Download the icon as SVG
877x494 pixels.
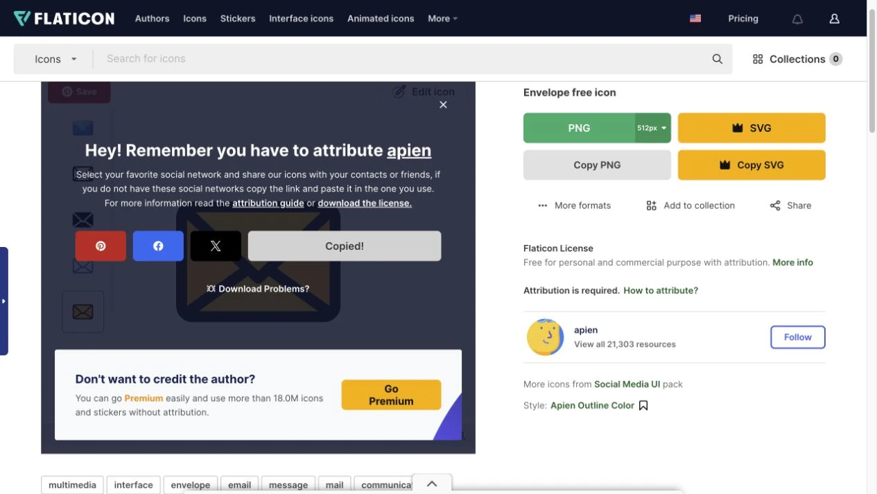click(752, 128)
